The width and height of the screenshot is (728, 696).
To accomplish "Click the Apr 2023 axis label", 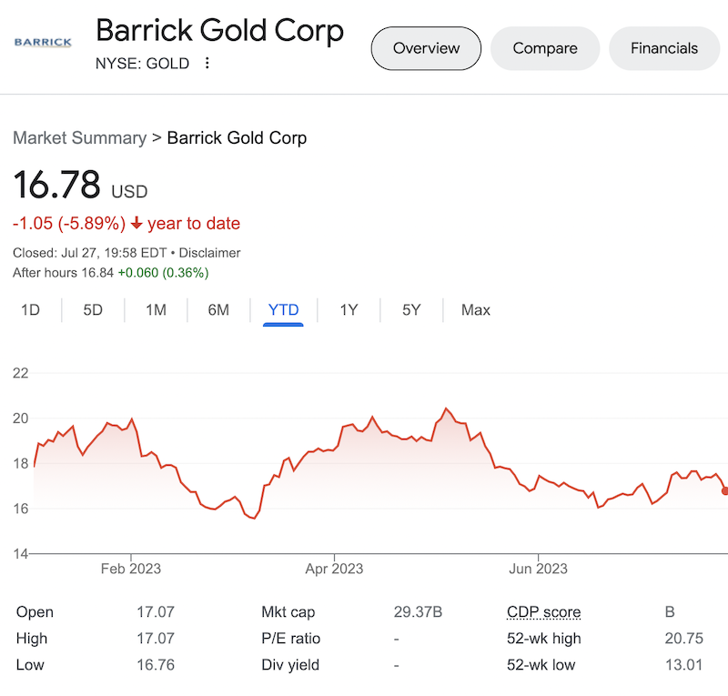I will pos(334,569).
